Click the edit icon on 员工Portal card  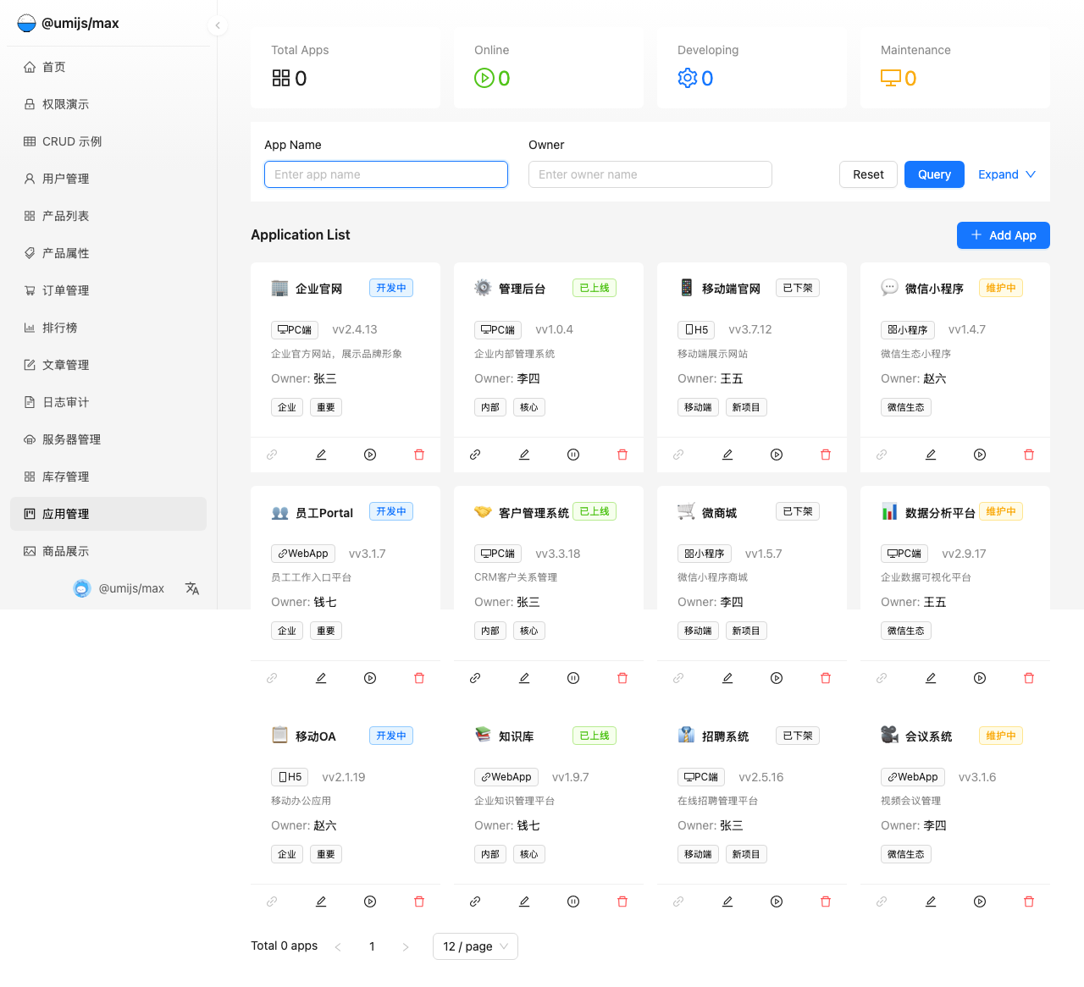[321, 678]
